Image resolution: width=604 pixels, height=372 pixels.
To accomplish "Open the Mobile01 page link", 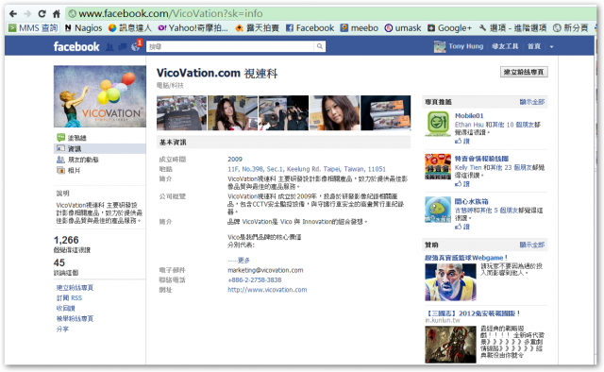I will click(x=469, y=115).
